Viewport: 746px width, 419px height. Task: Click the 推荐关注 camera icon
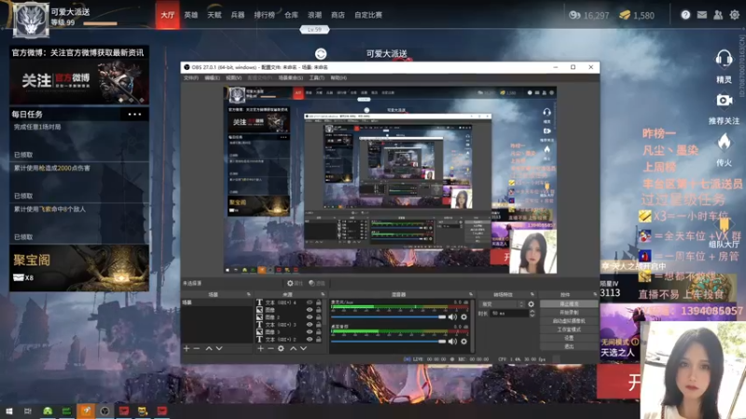pos(724,101)
